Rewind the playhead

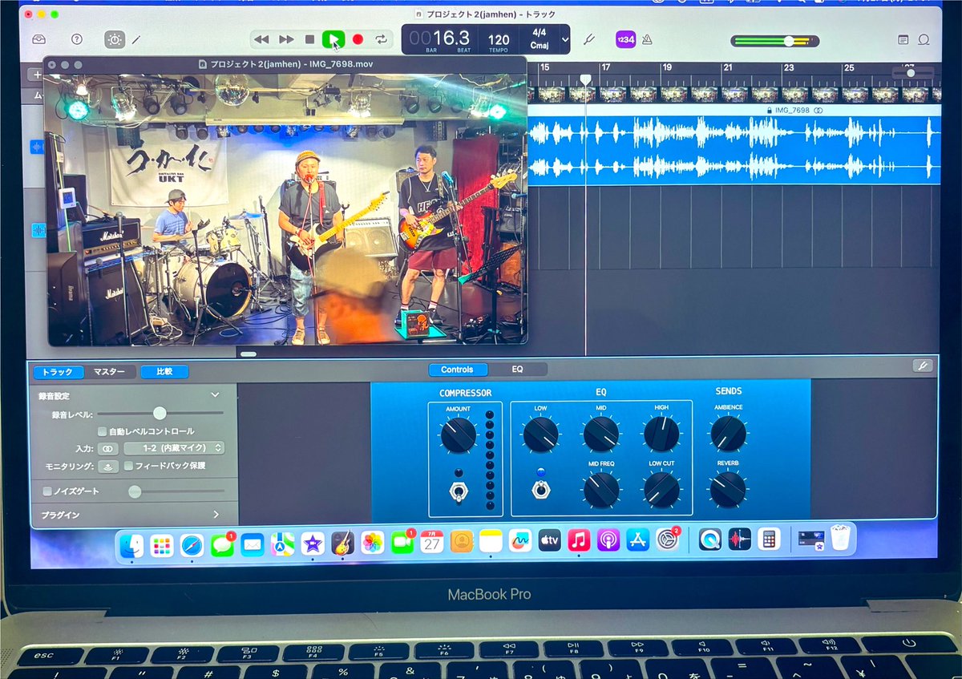[x=261, y=39]
